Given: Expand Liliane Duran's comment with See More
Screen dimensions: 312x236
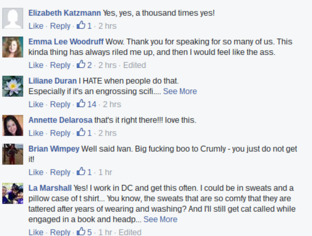Looking at the screenshot, I should pyautogui.click(x=180, y=91).
